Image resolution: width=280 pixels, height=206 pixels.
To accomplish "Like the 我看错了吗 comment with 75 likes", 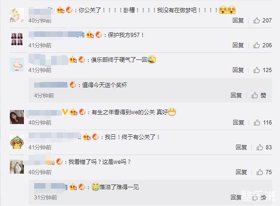I will (x=260, y=172).
